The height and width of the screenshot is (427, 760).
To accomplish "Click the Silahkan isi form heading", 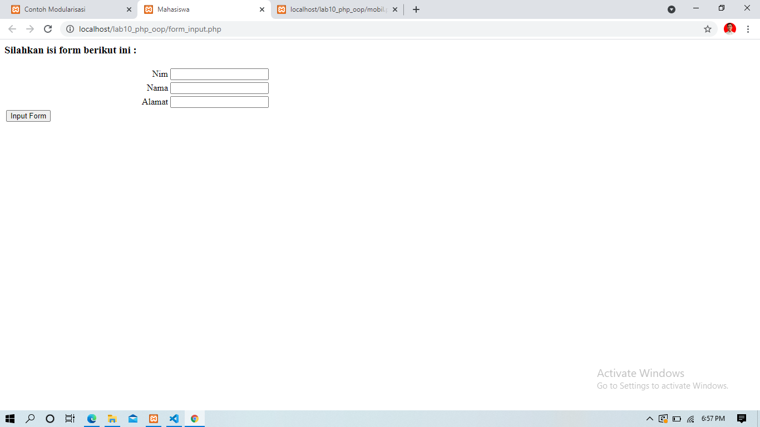I will click(x=71, y=50).
